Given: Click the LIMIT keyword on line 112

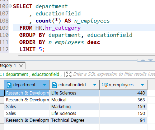Looking at the screenshot, I should pos(27,49).
